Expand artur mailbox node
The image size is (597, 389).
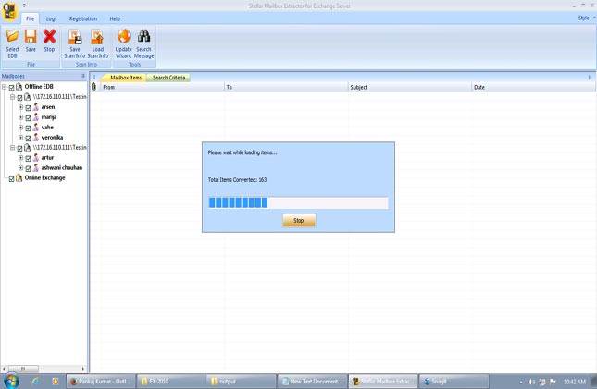point(20,157)
